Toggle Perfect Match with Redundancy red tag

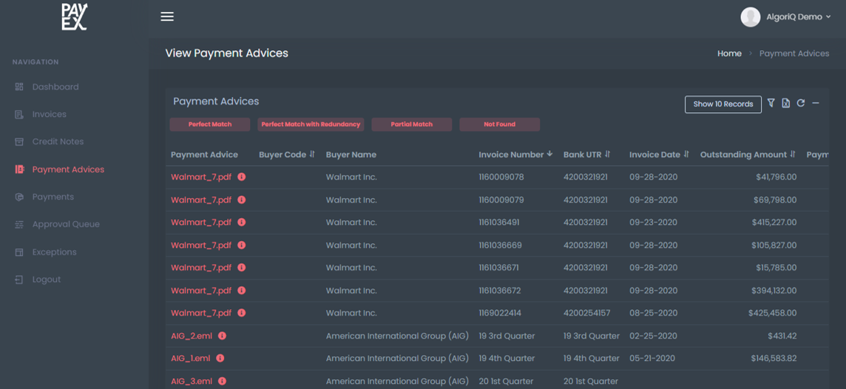tap(311, 124)
